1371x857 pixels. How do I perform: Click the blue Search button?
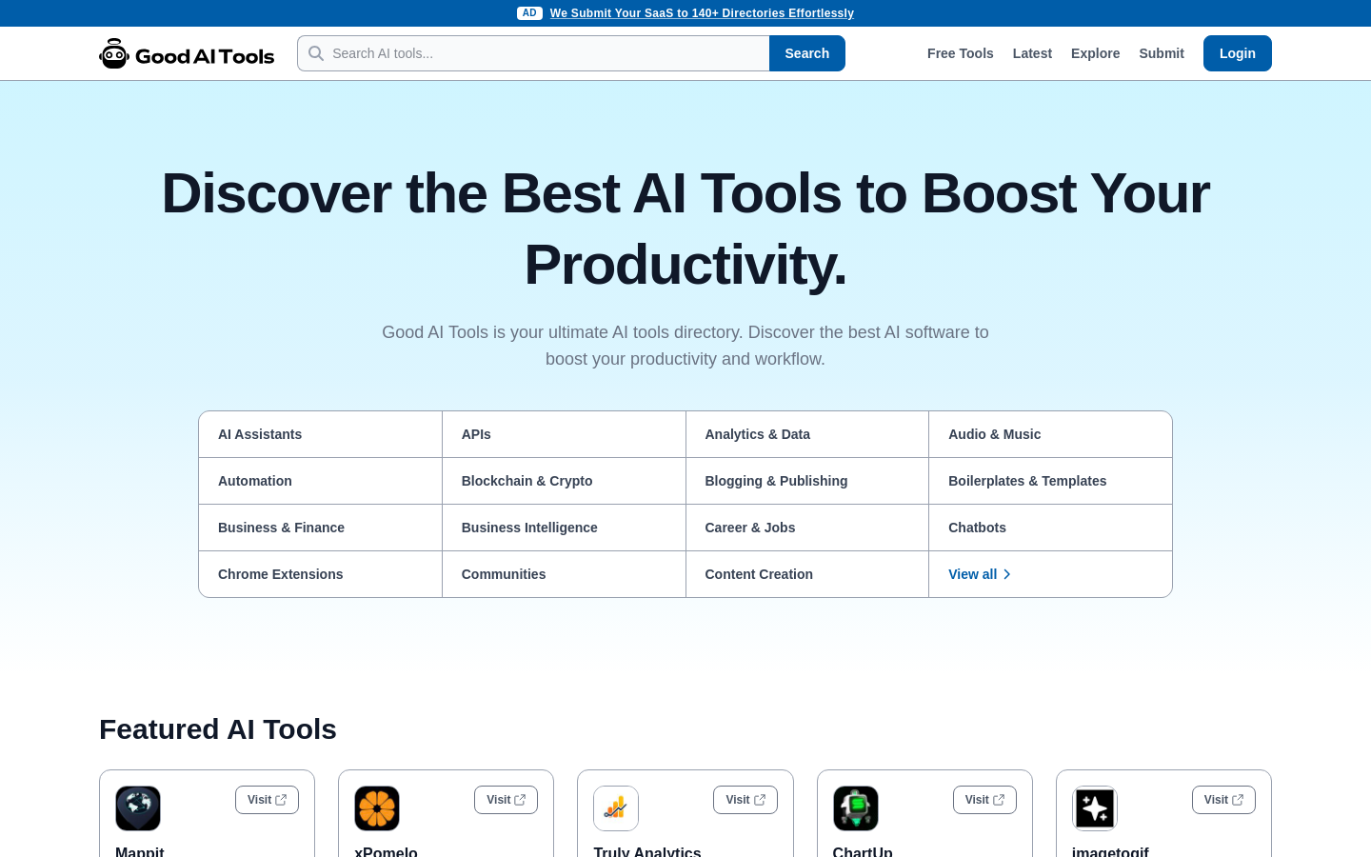[x=807, y=53]
